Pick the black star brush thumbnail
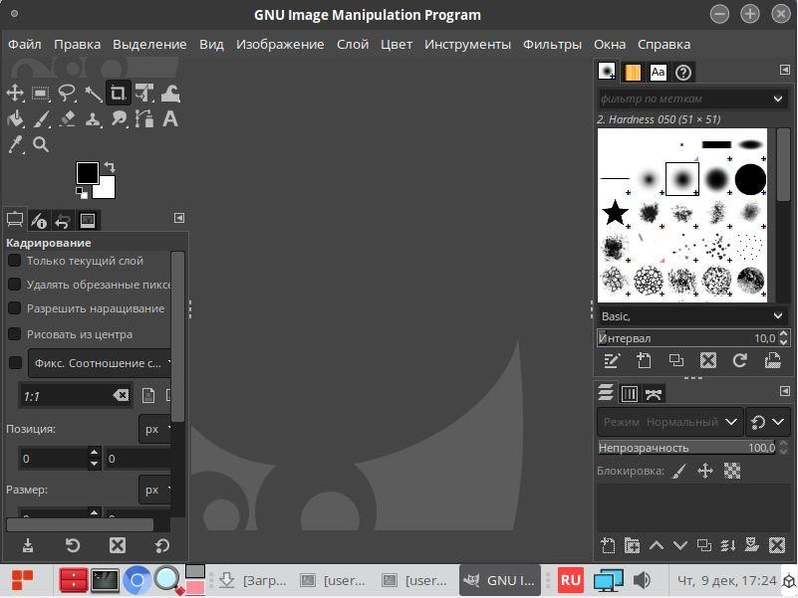The height and width of the screenshot is (598, 798). (x=615, y=212)
